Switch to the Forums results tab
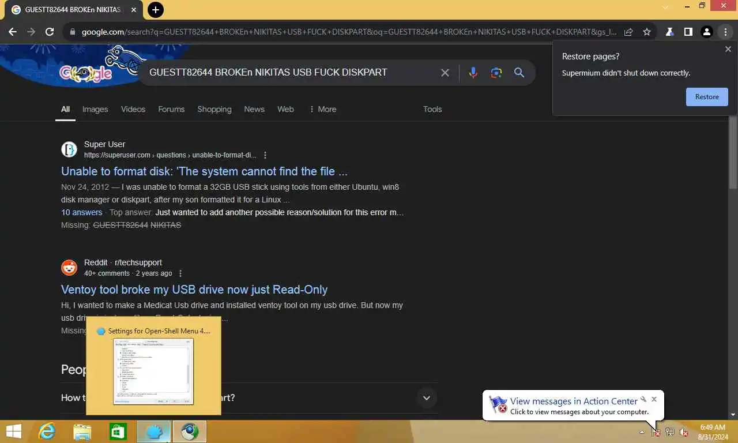 [x=171, y=109]
